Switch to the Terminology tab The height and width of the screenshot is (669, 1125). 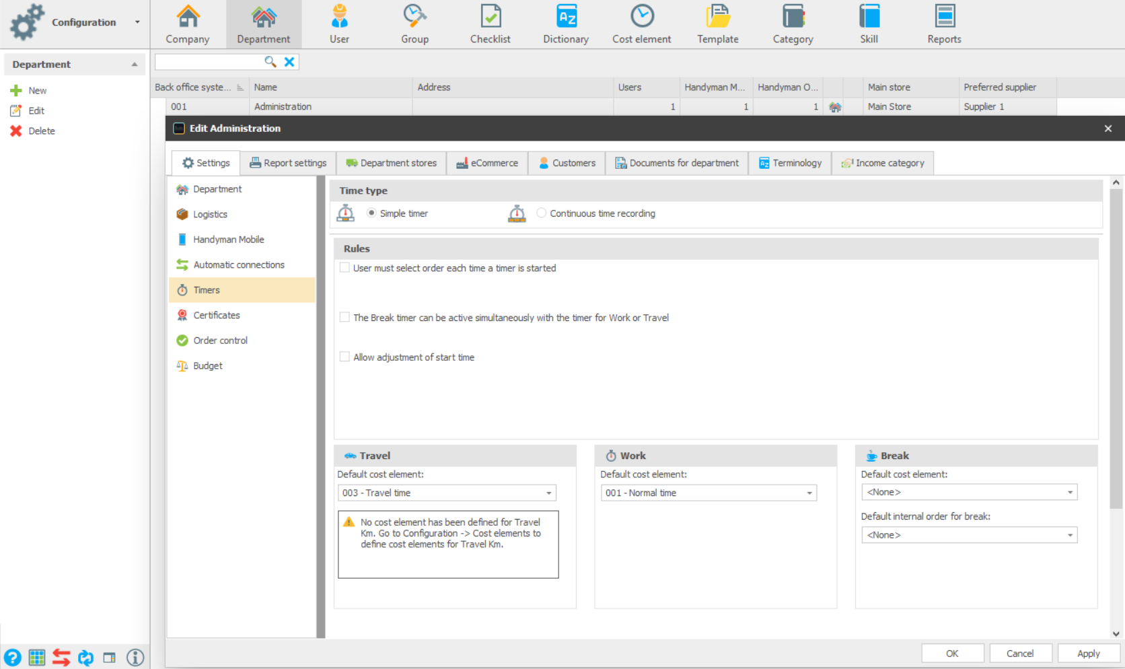tap(790, 163)
